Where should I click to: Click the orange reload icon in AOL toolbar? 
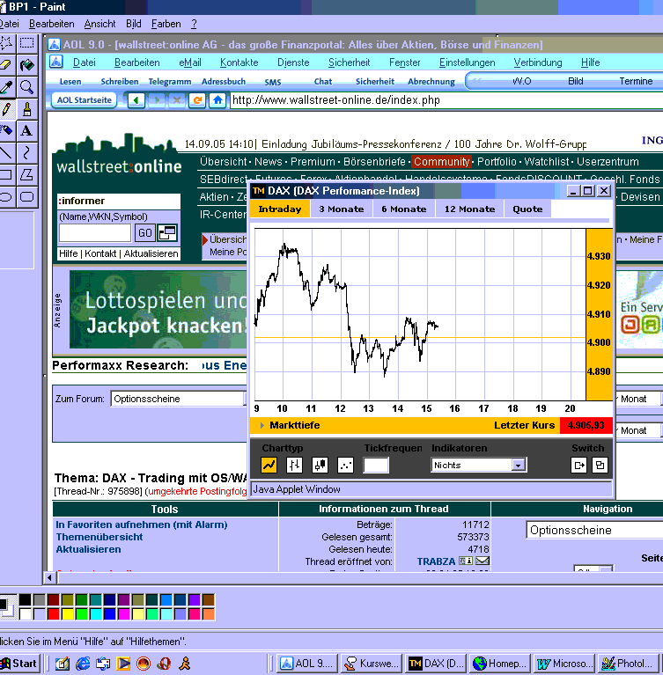(197, 100)
